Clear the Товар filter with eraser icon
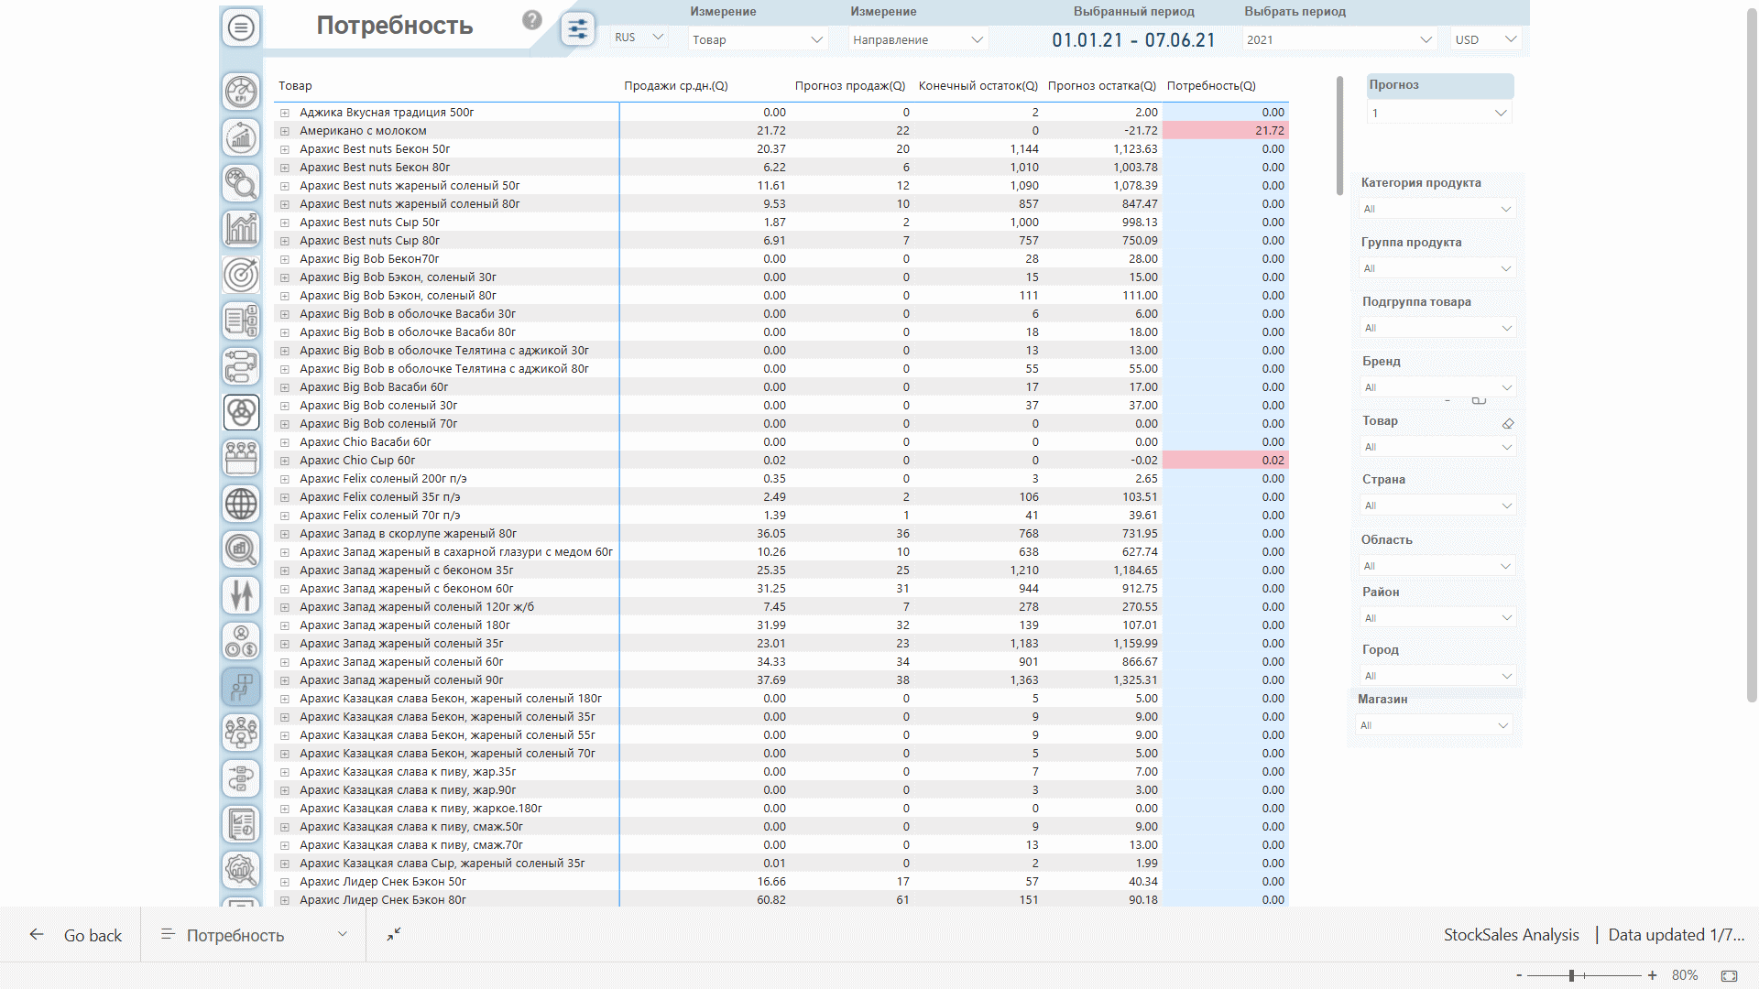 (x=1508, y=423)
